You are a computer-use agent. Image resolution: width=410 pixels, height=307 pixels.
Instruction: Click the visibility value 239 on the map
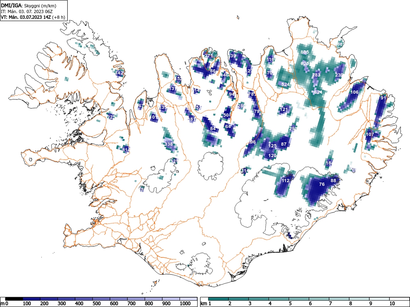click(339, 75)
